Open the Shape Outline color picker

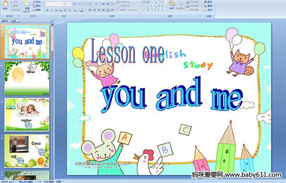point(193,6)
